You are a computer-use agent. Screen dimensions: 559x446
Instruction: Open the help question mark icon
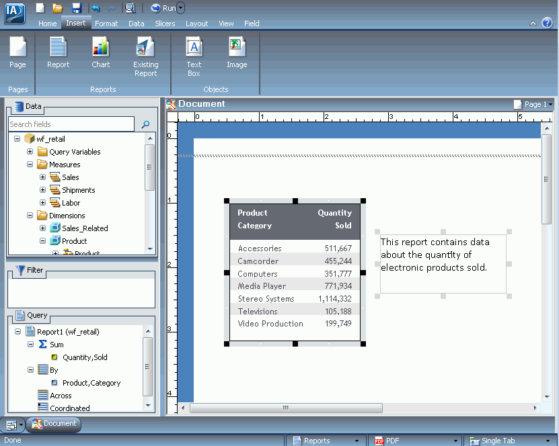pos(547,23)
